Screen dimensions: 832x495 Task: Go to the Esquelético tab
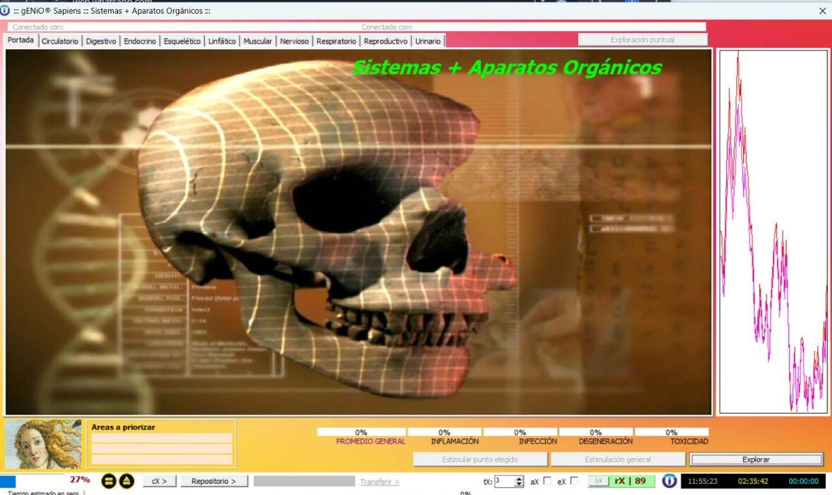[x=182, y=41]
